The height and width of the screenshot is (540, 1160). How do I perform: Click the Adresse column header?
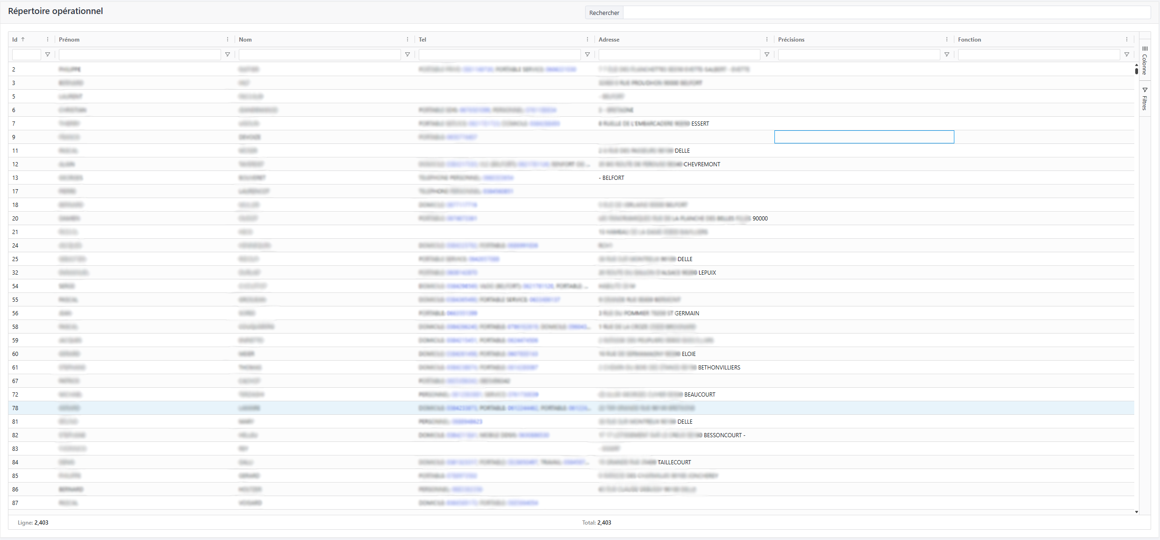(x=609, y=40)
